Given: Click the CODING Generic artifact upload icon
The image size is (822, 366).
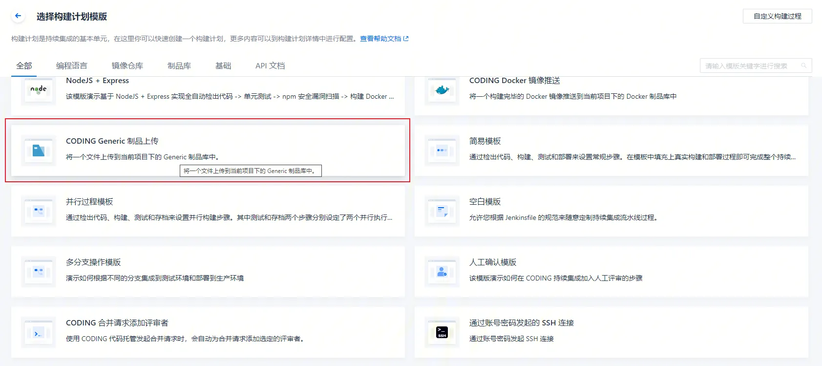Looking at the screenshot, I should (x=39, y=151).
